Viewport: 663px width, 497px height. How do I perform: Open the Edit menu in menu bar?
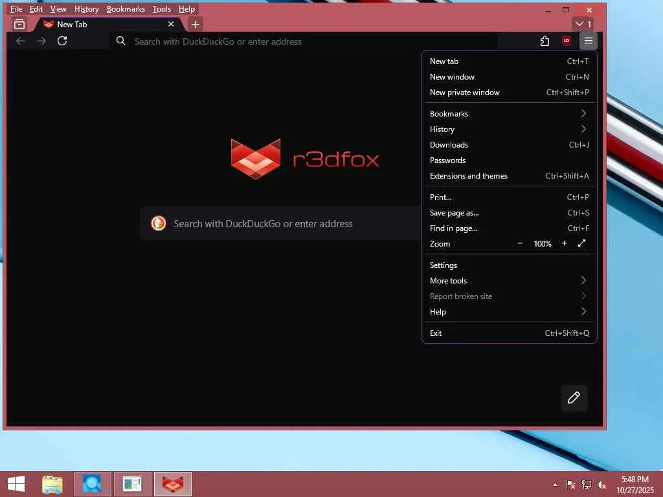[36, 9]
